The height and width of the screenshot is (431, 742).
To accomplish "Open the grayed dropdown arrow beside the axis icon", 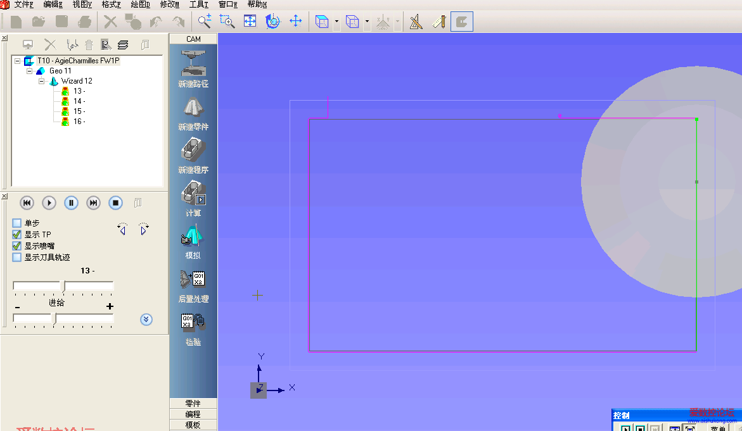I will click(x=397, y=22).
